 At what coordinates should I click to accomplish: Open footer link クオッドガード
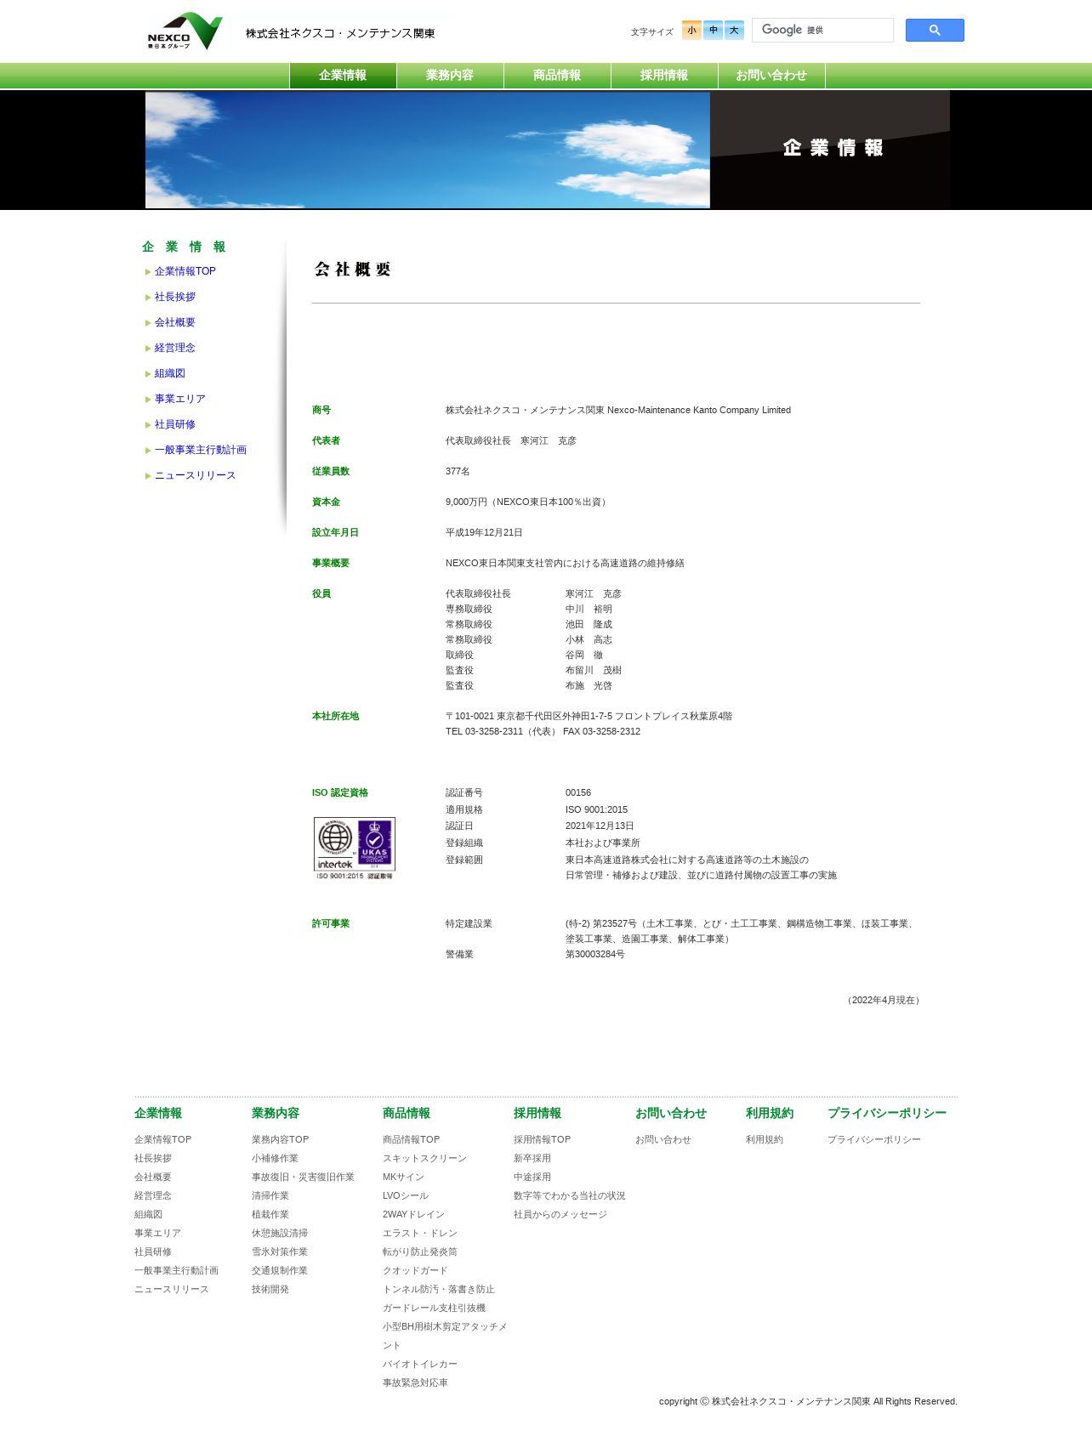[x=415, y=1270]
